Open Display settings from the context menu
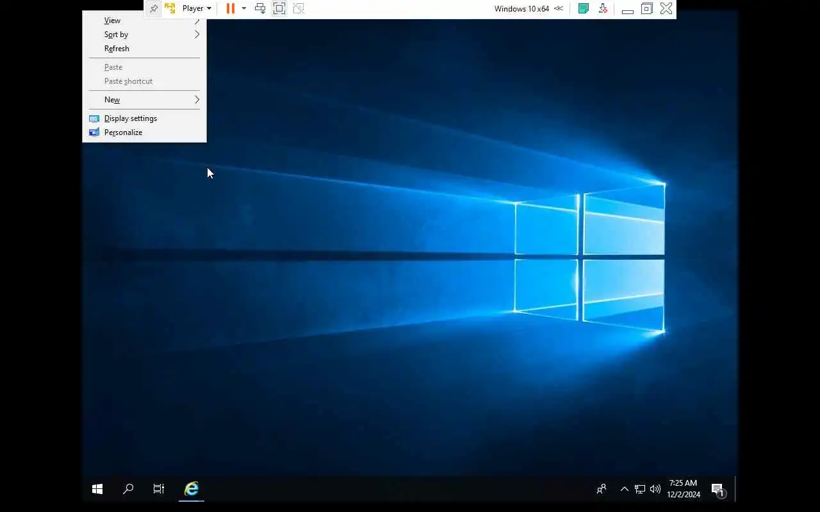The image size is (820, 512). [x=144, y=118]
